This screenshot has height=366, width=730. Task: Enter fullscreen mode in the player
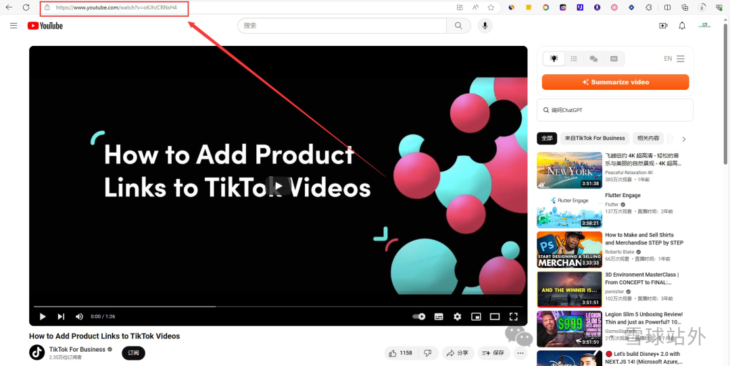[x=514, y=317]
